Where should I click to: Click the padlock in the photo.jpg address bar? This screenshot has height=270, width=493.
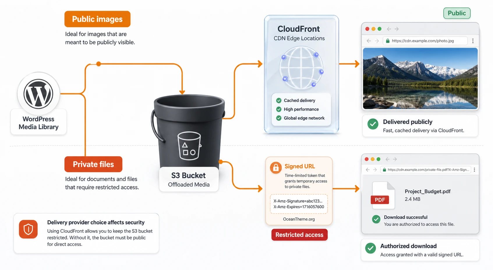(x=388, y=41)
